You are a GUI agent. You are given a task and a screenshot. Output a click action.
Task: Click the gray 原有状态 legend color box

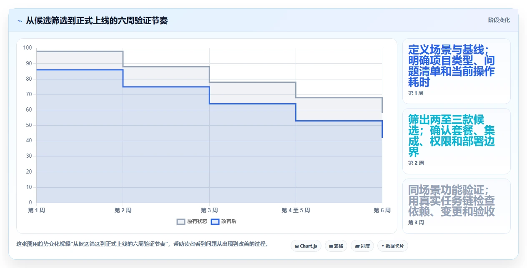[x=181, y=221]
